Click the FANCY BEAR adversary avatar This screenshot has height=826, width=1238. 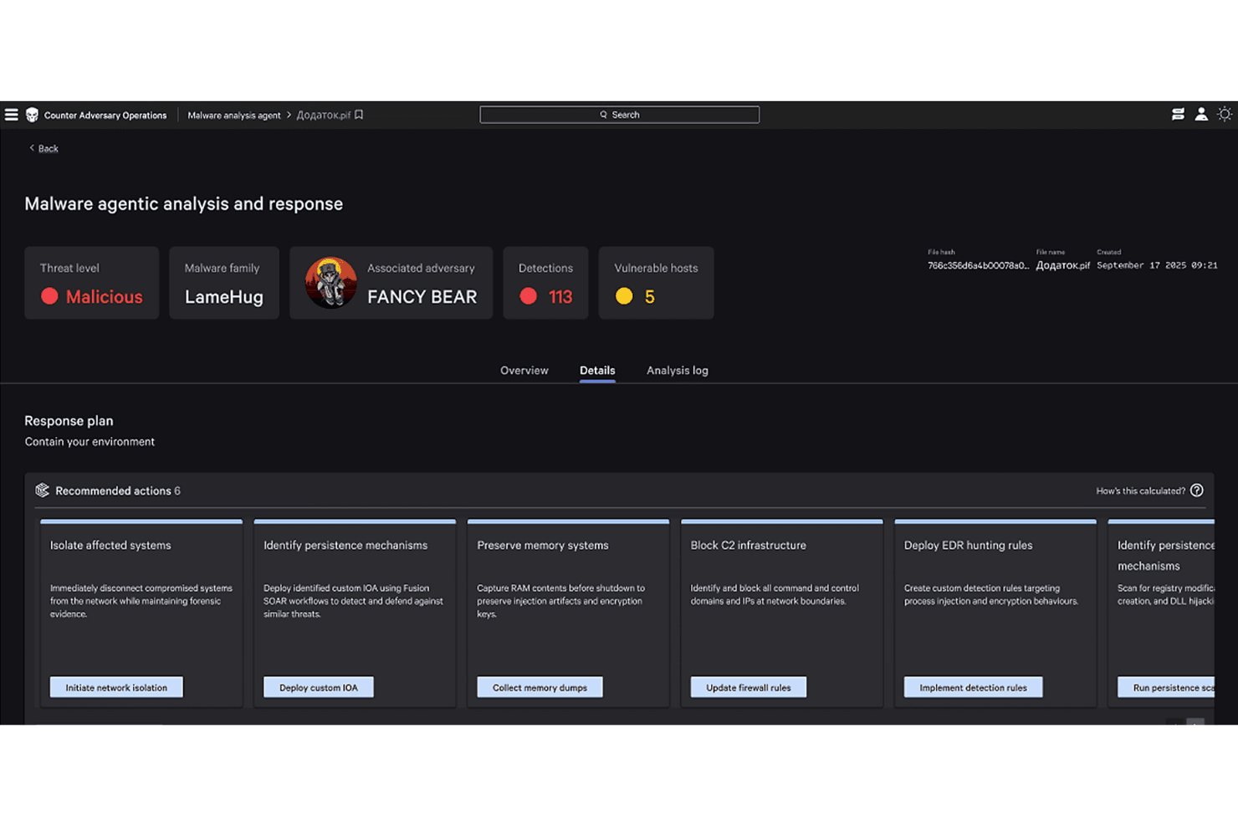point(331,283)
